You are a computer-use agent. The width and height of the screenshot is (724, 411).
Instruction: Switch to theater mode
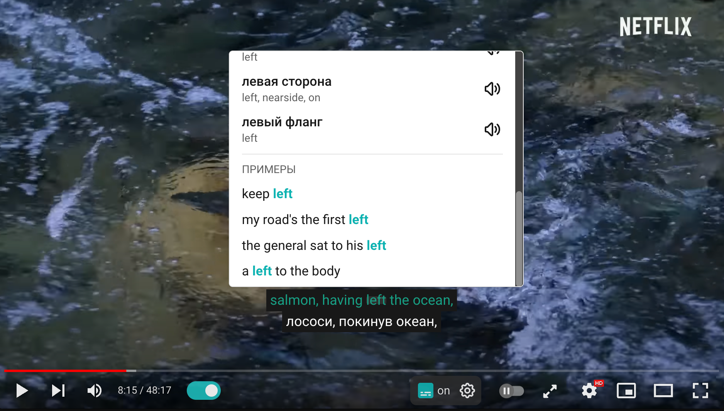[663, 391]
